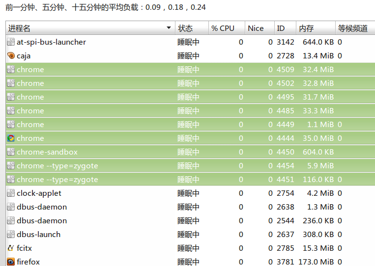Click the 644.0 KB memory value
The width and height of the screenshot is (375, 266).
(318, 42)
